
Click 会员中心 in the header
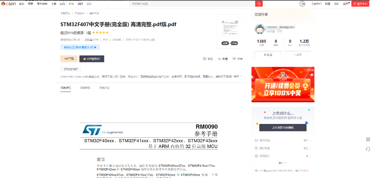tap(317, 4)
